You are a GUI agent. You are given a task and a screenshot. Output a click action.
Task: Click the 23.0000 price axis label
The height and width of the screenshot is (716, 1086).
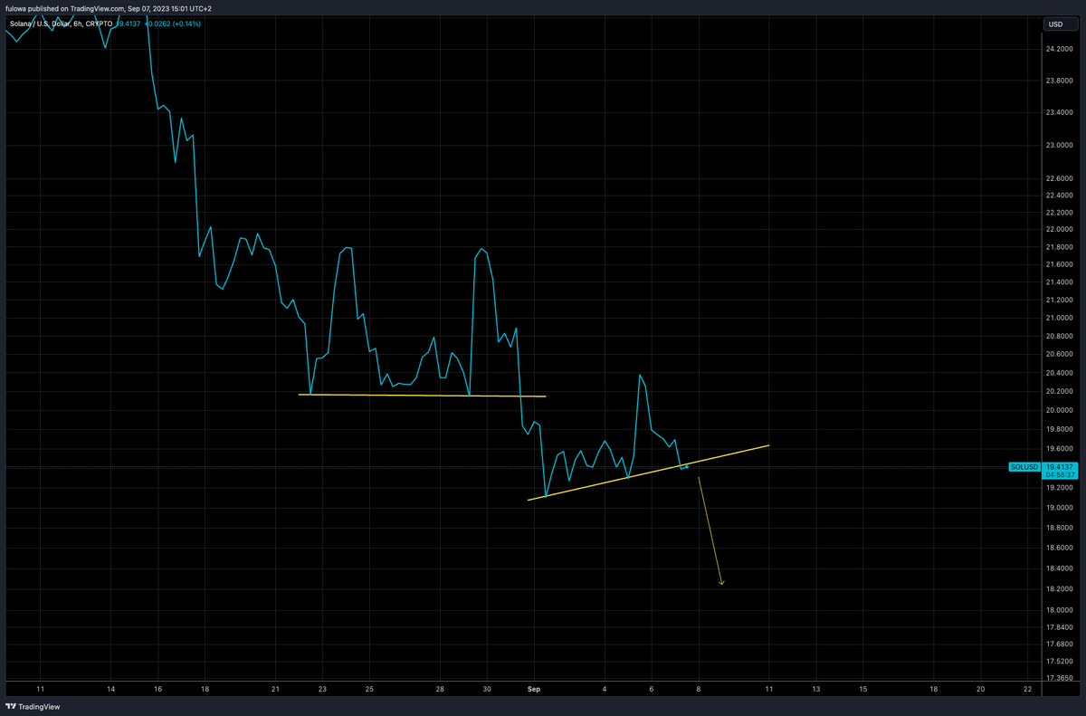1060,145
